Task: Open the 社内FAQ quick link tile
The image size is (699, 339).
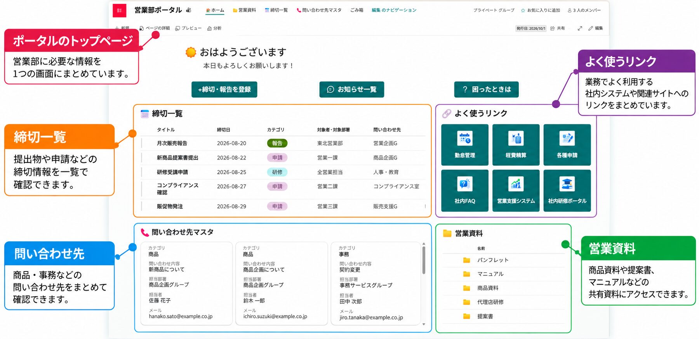Action: 465,190
